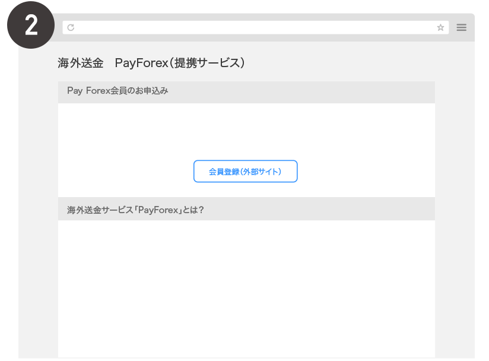Click the 会員登録(外部サイト) button

[x=246, y=171]
